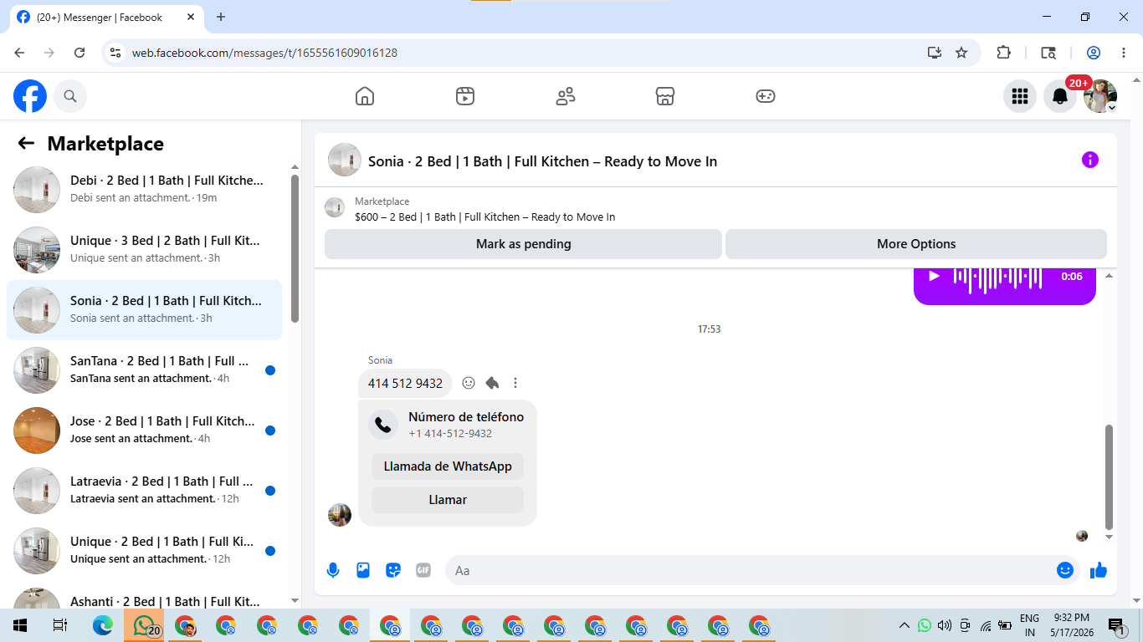1143x642 pixels.
Task: Open the Windows notification center
Action: [1116, 626]
